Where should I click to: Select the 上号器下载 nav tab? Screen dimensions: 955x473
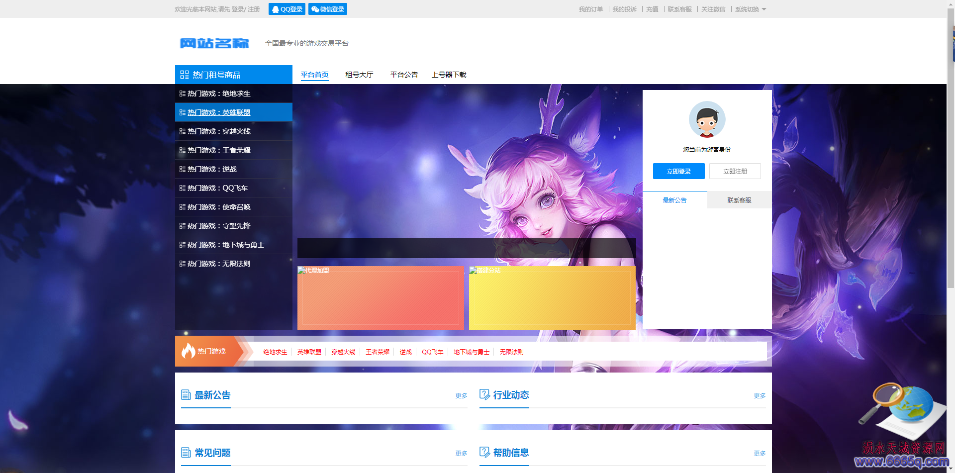click(449, 75)
